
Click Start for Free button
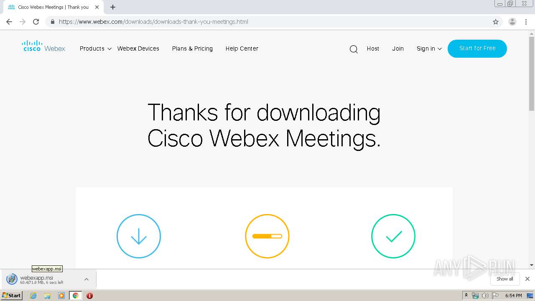coord(477,48)
